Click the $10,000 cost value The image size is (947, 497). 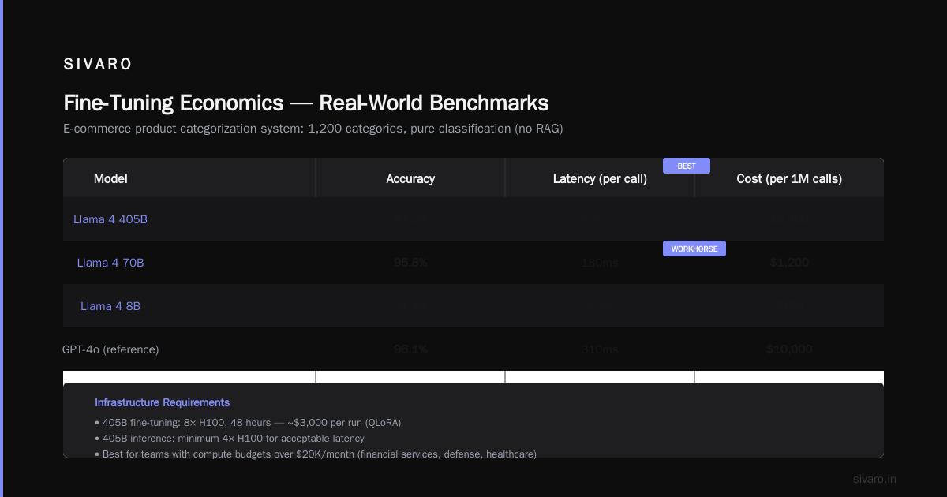(789, 349)
